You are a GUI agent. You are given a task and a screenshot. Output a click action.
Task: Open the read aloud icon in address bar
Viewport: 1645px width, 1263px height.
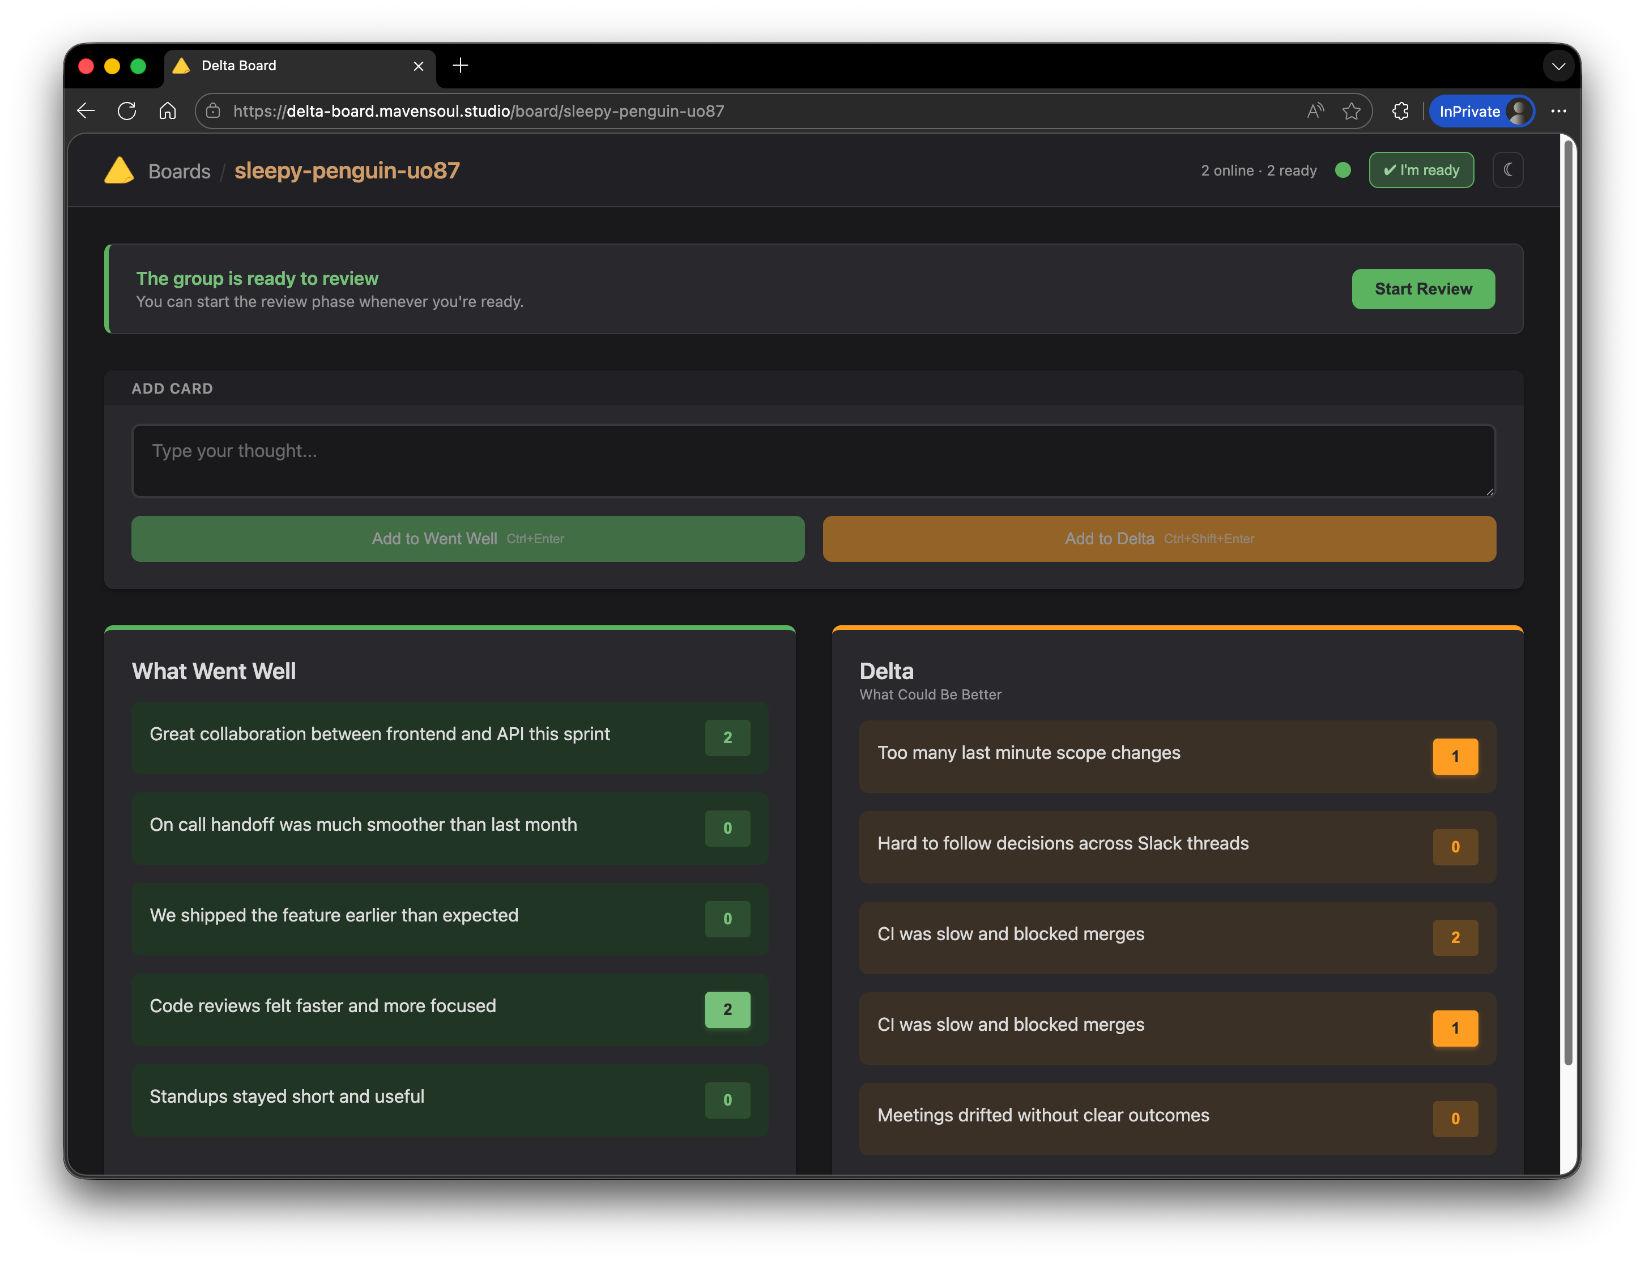click(1315, 111)
